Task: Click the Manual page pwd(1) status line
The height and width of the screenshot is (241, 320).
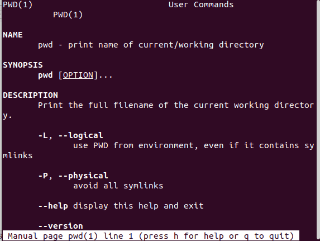Action: coord(151,236)
